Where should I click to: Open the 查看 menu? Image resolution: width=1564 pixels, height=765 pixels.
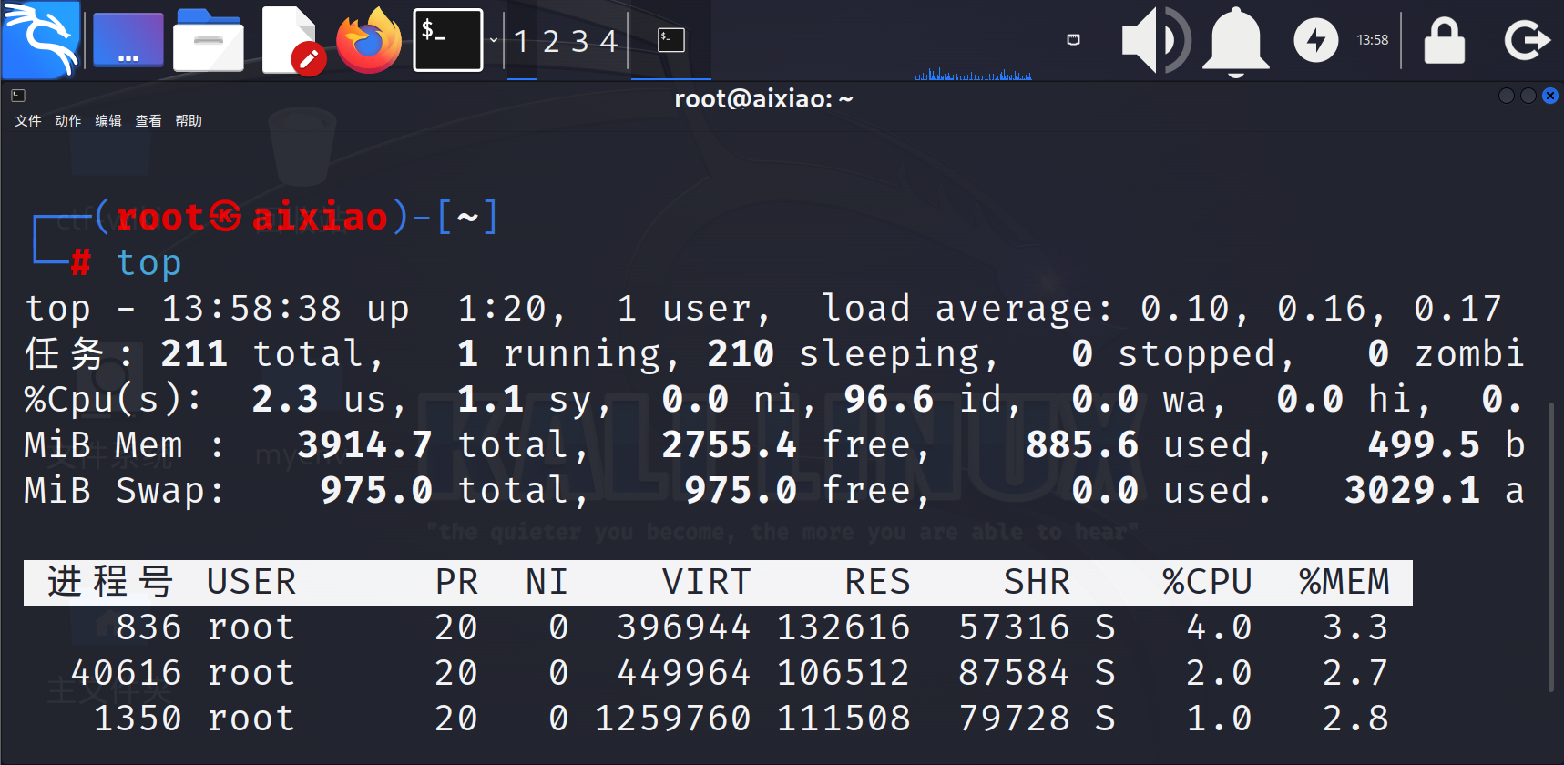[x=148, y=120]
